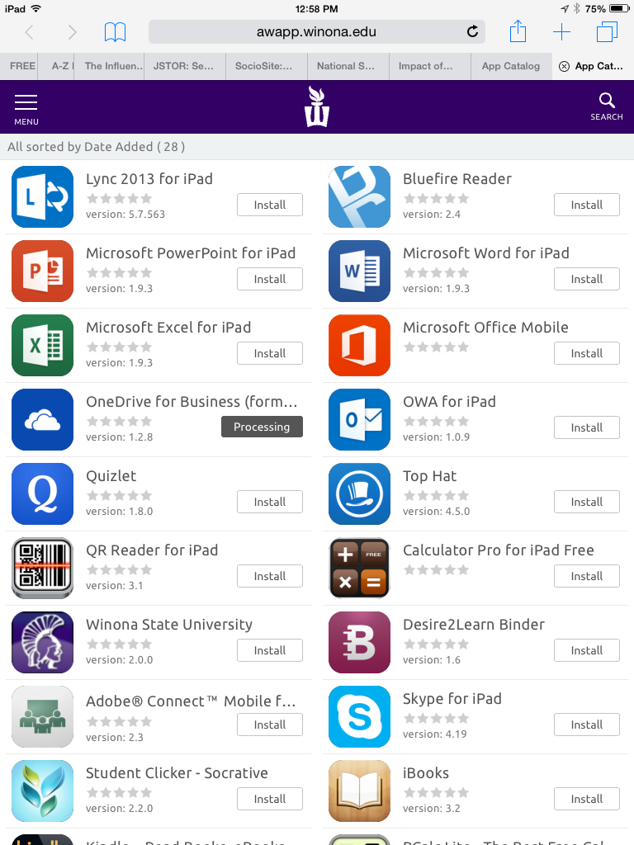Tap the Search magnifier icon
The width and height of the screenshot is (634, 845).
point(607,106)
